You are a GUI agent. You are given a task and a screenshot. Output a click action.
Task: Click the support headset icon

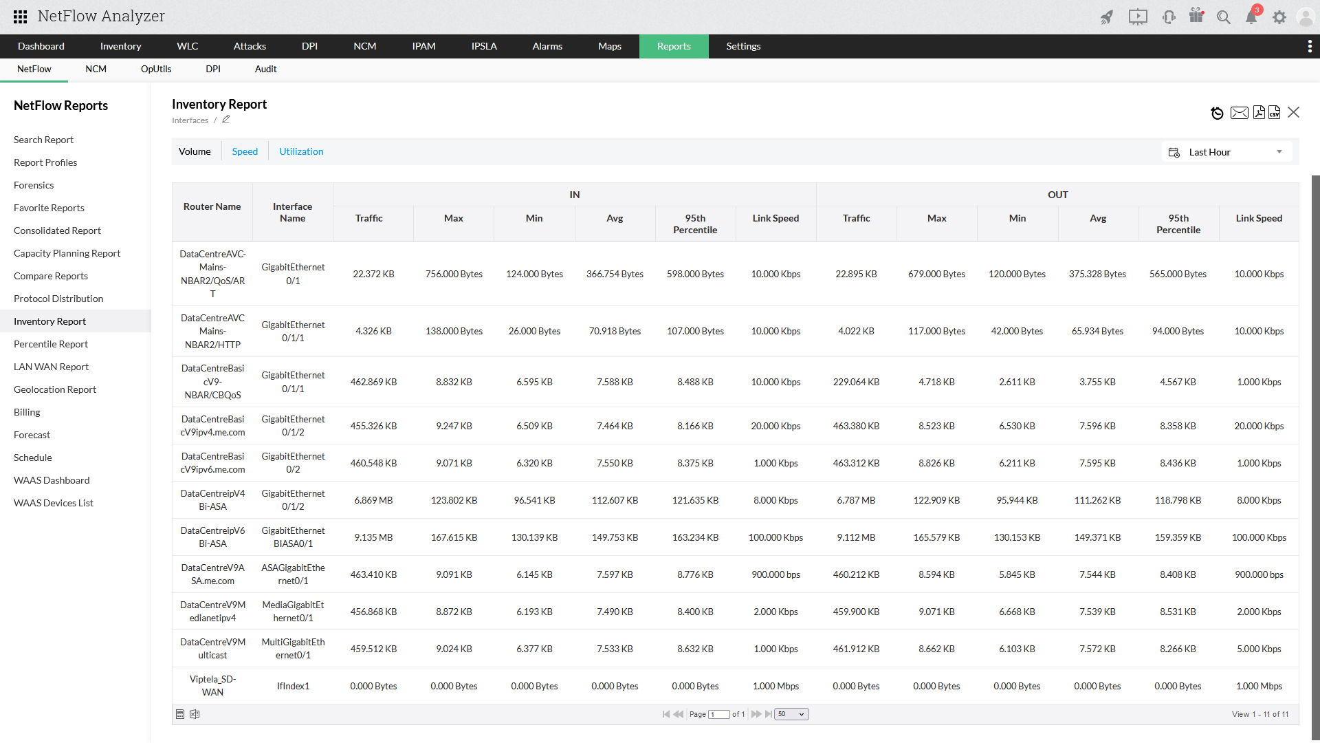1168,17
